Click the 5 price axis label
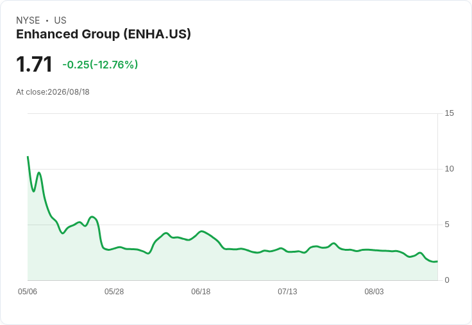This screenshot has height=325, width=472. pyautogui.click(x=447, y=225)
